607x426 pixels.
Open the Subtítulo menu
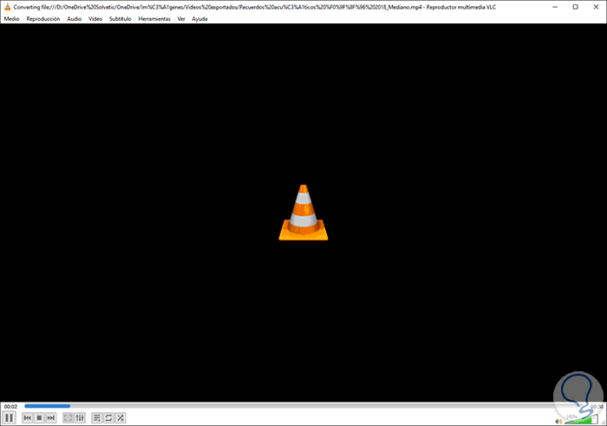point(120,18)
